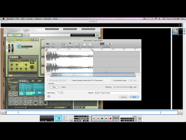Screen dimensions: 186x140
Task: Enable Snap Sample Start/End To Transients
Action: pyautogui.click(x=71, y=80)
